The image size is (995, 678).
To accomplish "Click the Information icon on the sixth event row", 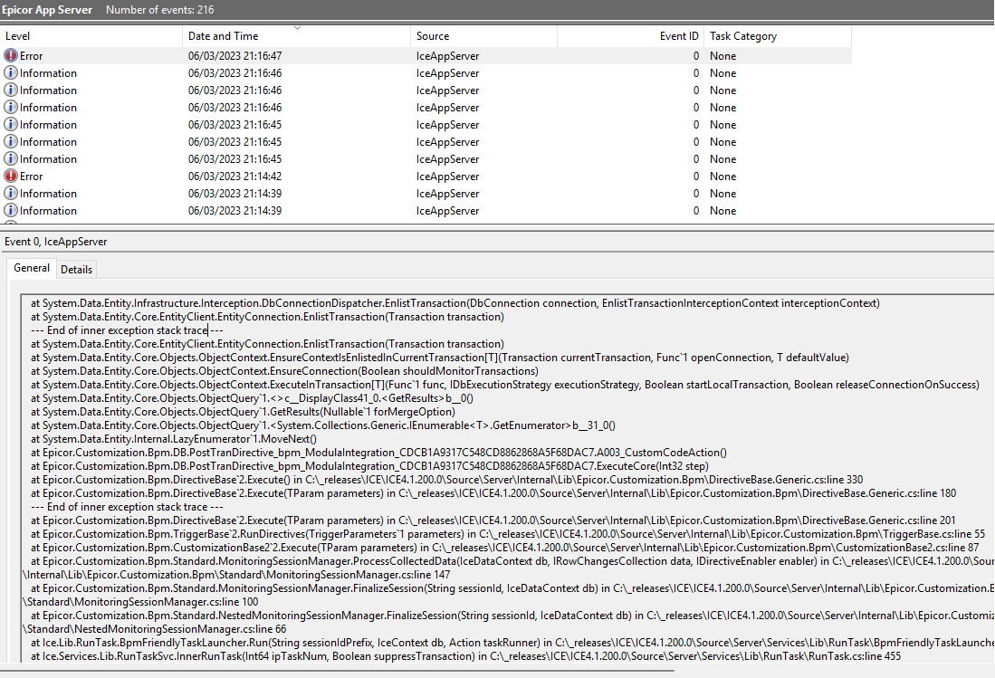I will click(x=12, y=141).
